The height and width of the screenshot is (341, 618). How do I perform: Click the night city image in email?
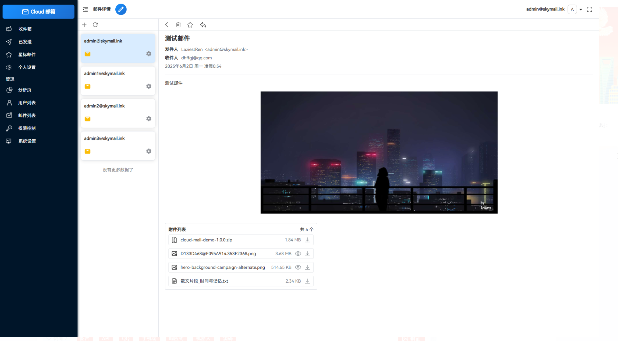tap(379, 152)
